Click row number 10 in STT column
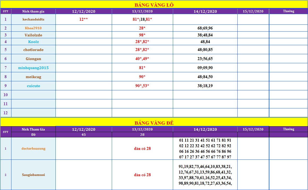 point(6,95)
